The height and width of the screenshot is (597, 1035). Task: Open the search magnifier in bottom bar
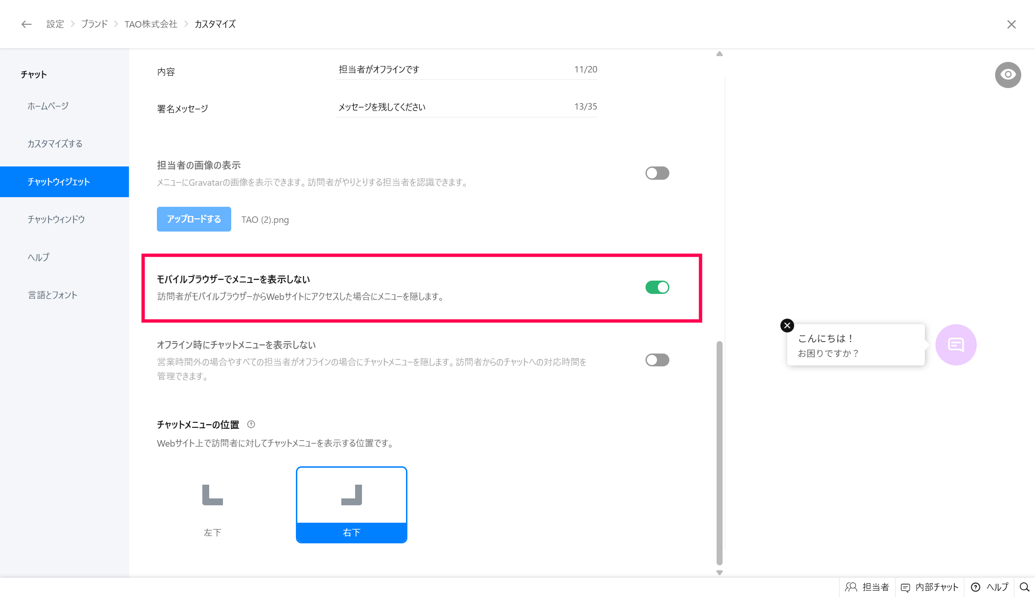tap(1024, 587)
